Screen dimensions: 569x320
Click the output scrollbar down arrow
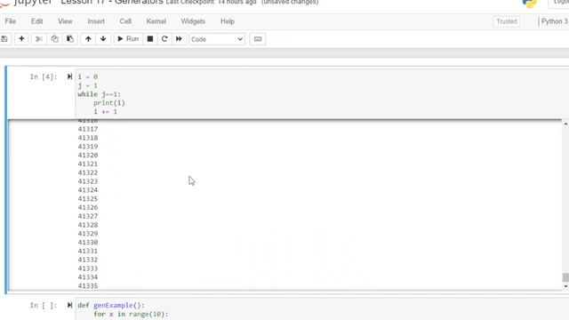(x=565, y=286)
